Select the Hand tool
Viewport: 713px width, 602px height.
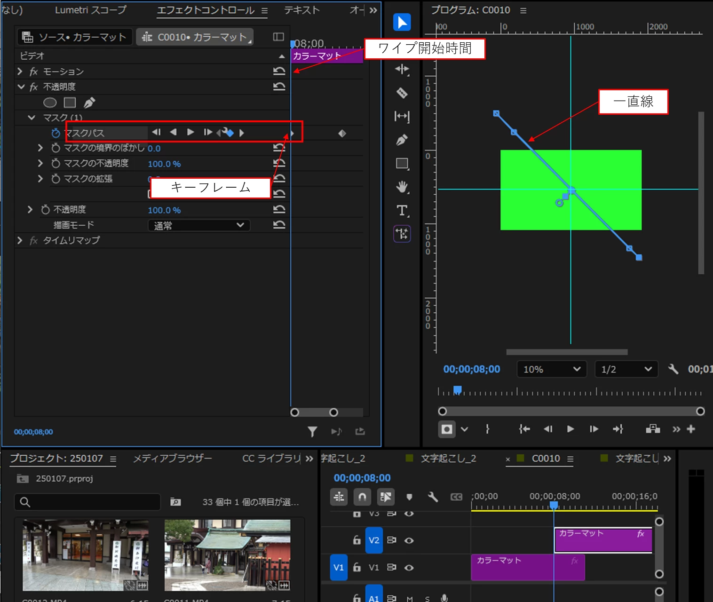402,187
